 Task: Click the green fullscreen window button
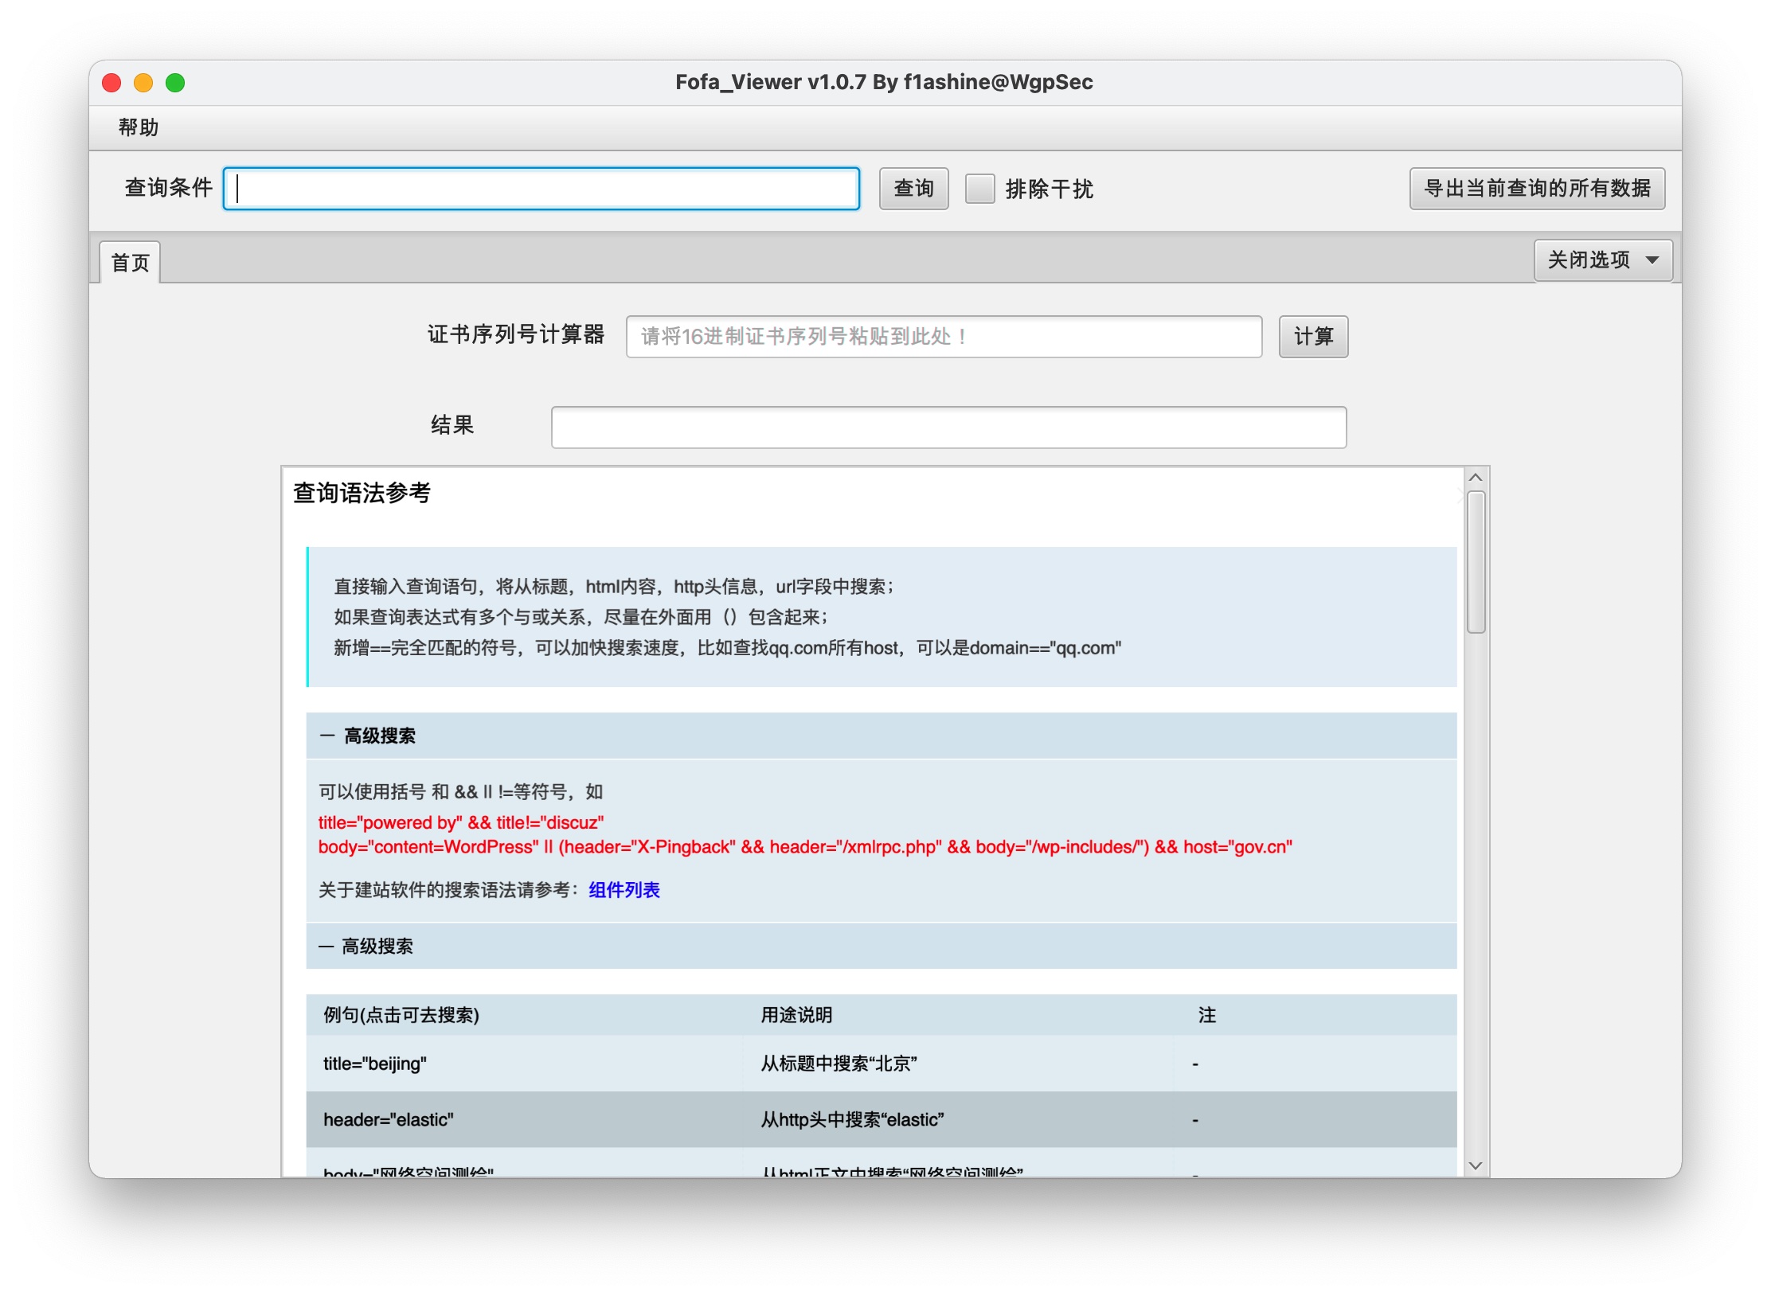point(175,83)
